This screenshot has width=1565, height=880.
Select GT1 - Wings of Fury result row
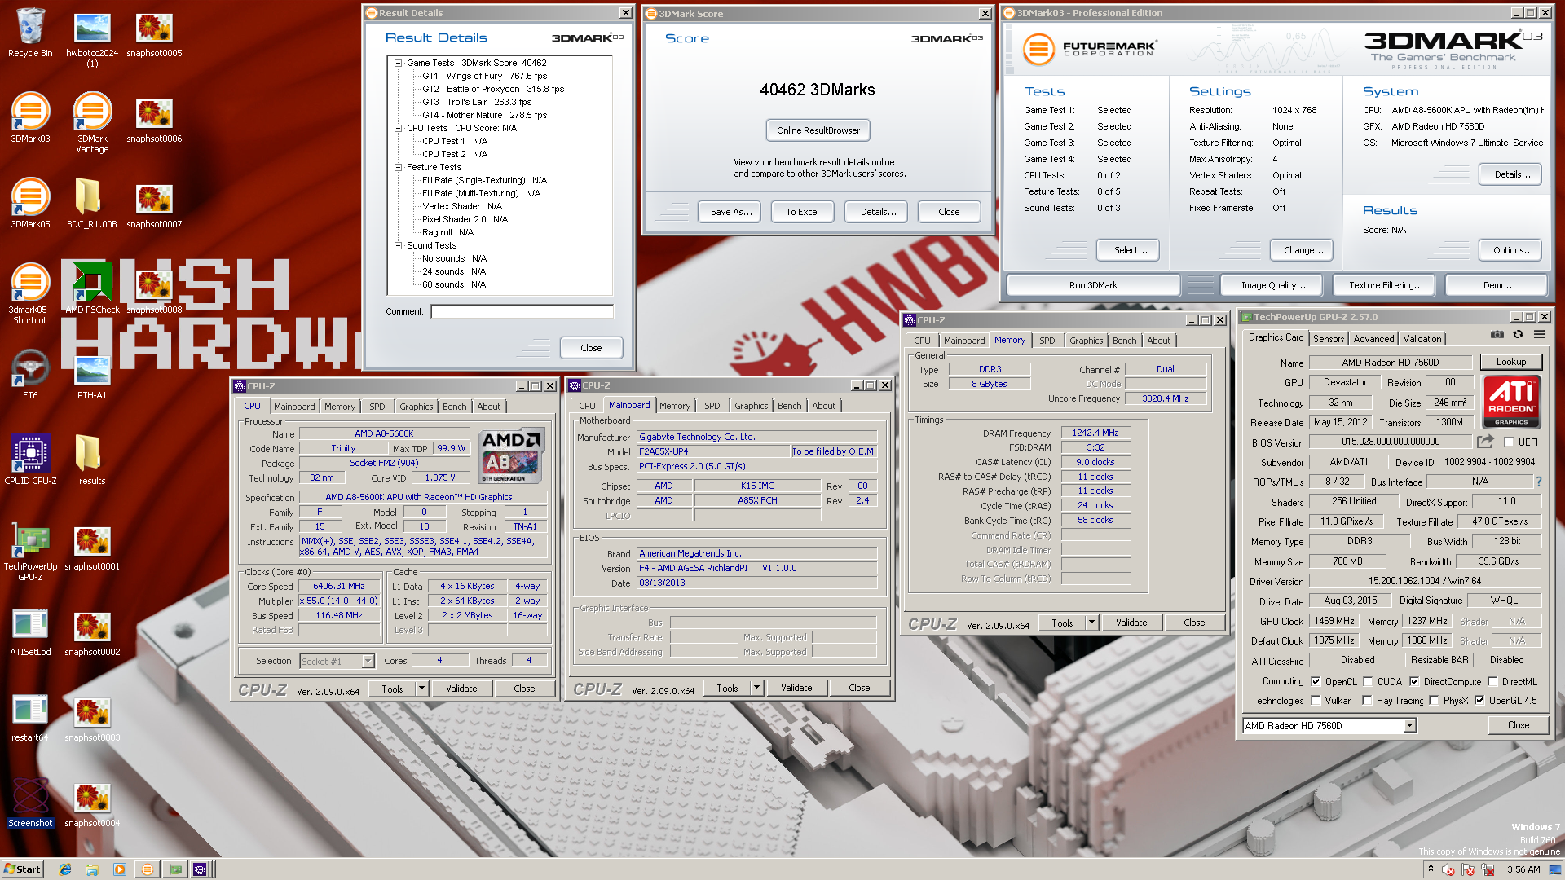[484, 76]
